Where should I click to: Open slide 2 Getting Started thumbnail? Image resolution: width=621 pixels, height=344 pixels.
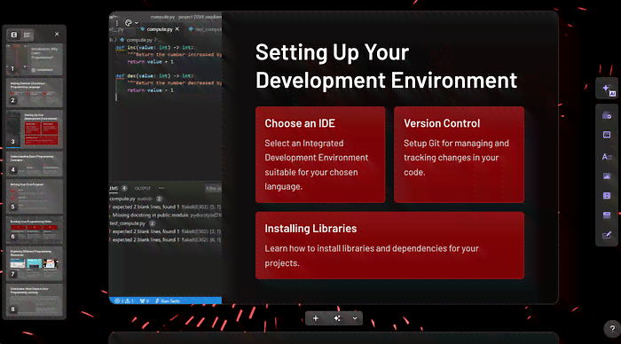coord(35,92)
